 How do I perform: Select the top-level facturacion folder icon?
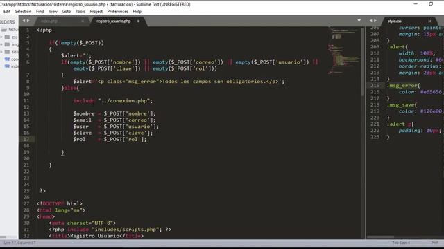click(3, 29)
